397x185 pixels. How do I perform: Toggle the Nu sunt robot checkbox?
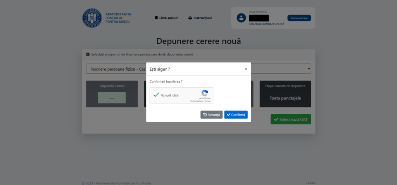[x=156, y=95]
